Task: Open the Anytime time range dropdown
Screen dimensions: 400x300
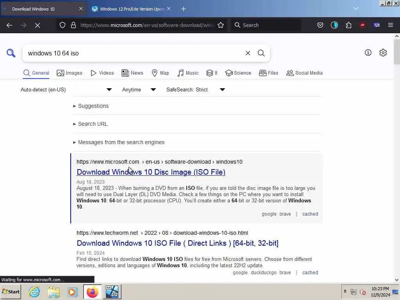Action: point(139,89)
